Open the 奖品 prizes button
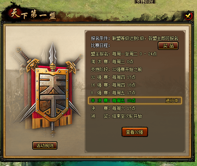 [168, 46]
